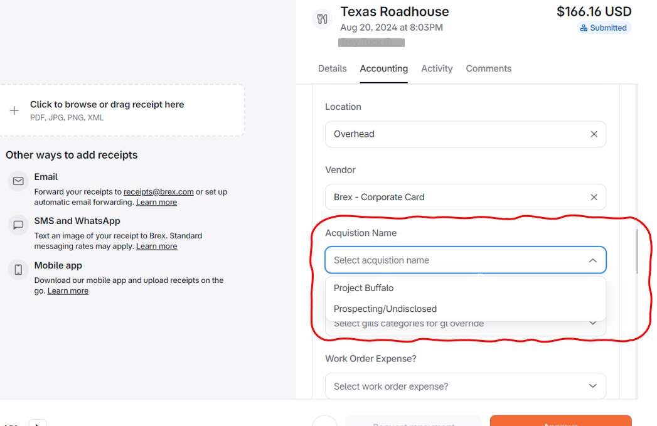Click the Texas Roadhouse merchant name
This screenshot has width=657, height=426.
click(394, 12)
